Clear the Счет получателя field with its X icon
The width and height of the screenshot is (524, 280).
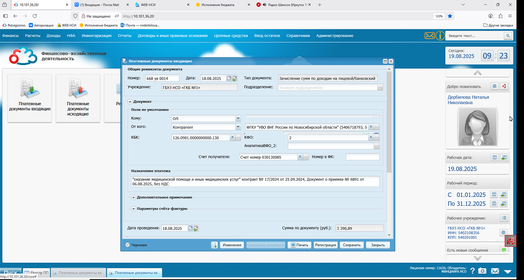300,157
